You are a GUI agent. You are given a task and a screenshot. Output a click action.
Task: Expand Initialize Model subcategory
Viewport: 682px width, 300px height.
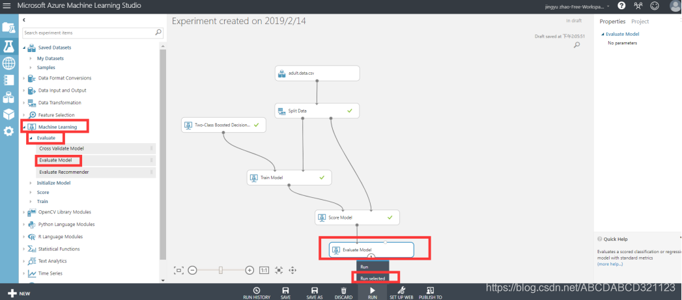[31, 183]
